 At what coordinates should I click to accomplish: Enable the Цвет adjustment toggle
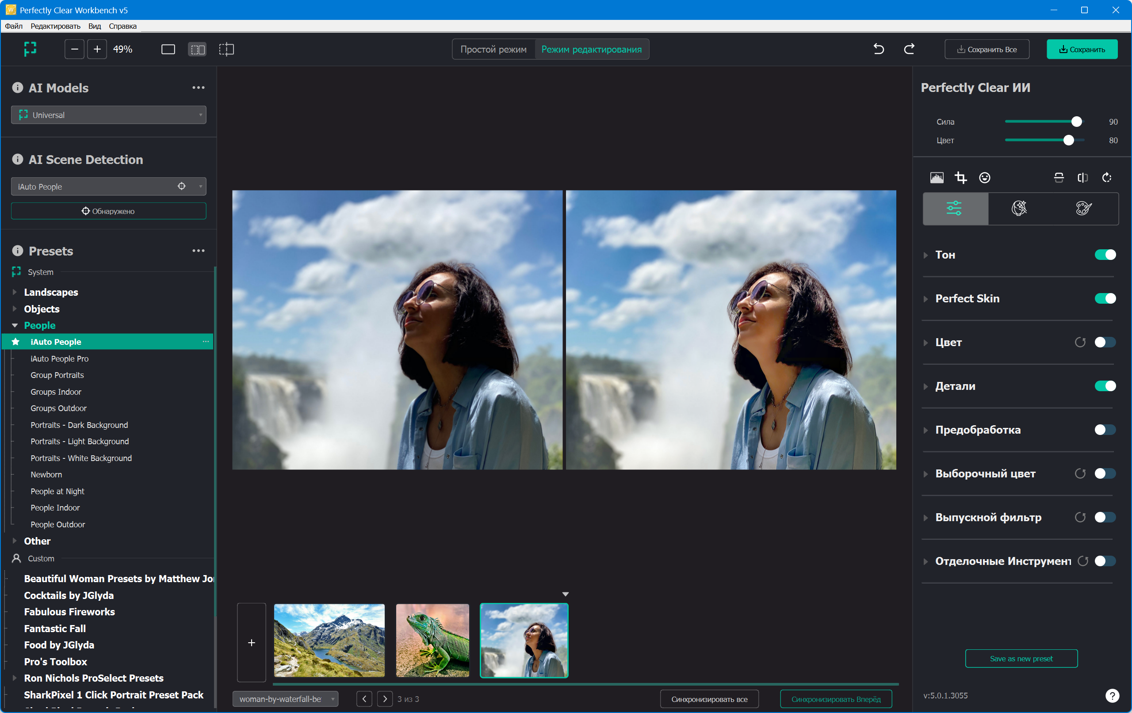click(x=1105, y=342)
